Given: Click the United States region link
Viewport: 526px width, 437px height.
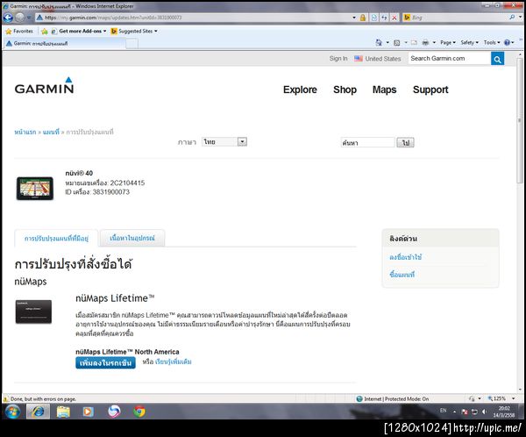Looking at the screenshot, I should tap(383, 59).
